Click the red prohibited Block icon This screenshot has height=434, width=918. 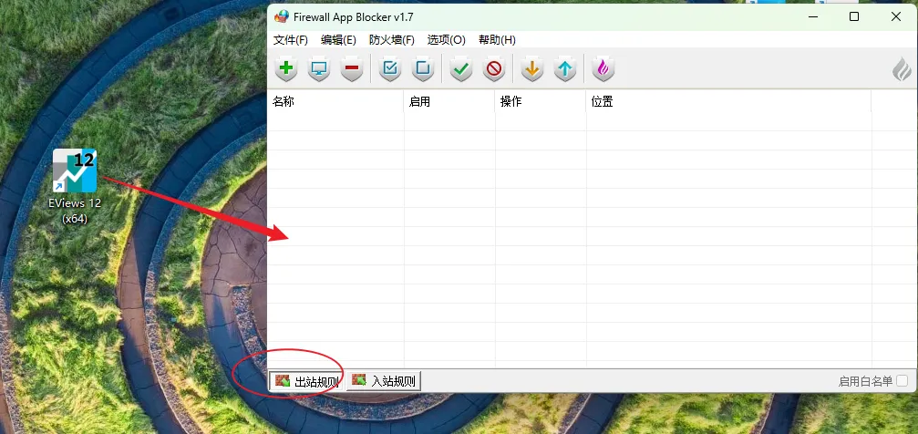coord(494,69)
